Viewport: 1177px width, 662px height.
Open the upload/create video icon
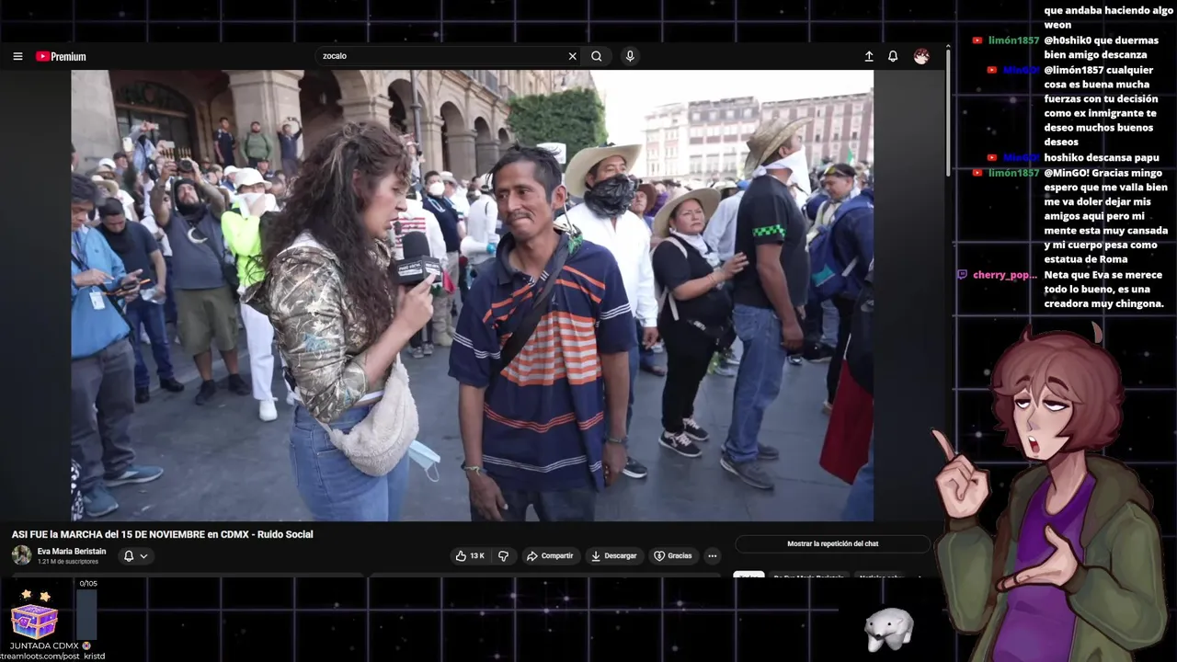click(869, 56)
